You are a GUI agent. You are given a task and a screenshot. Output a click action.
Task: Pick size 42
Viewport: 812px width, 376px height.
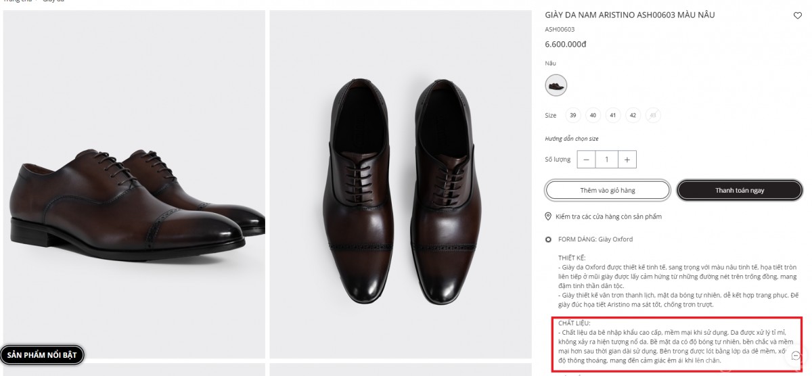coord(633,116)
